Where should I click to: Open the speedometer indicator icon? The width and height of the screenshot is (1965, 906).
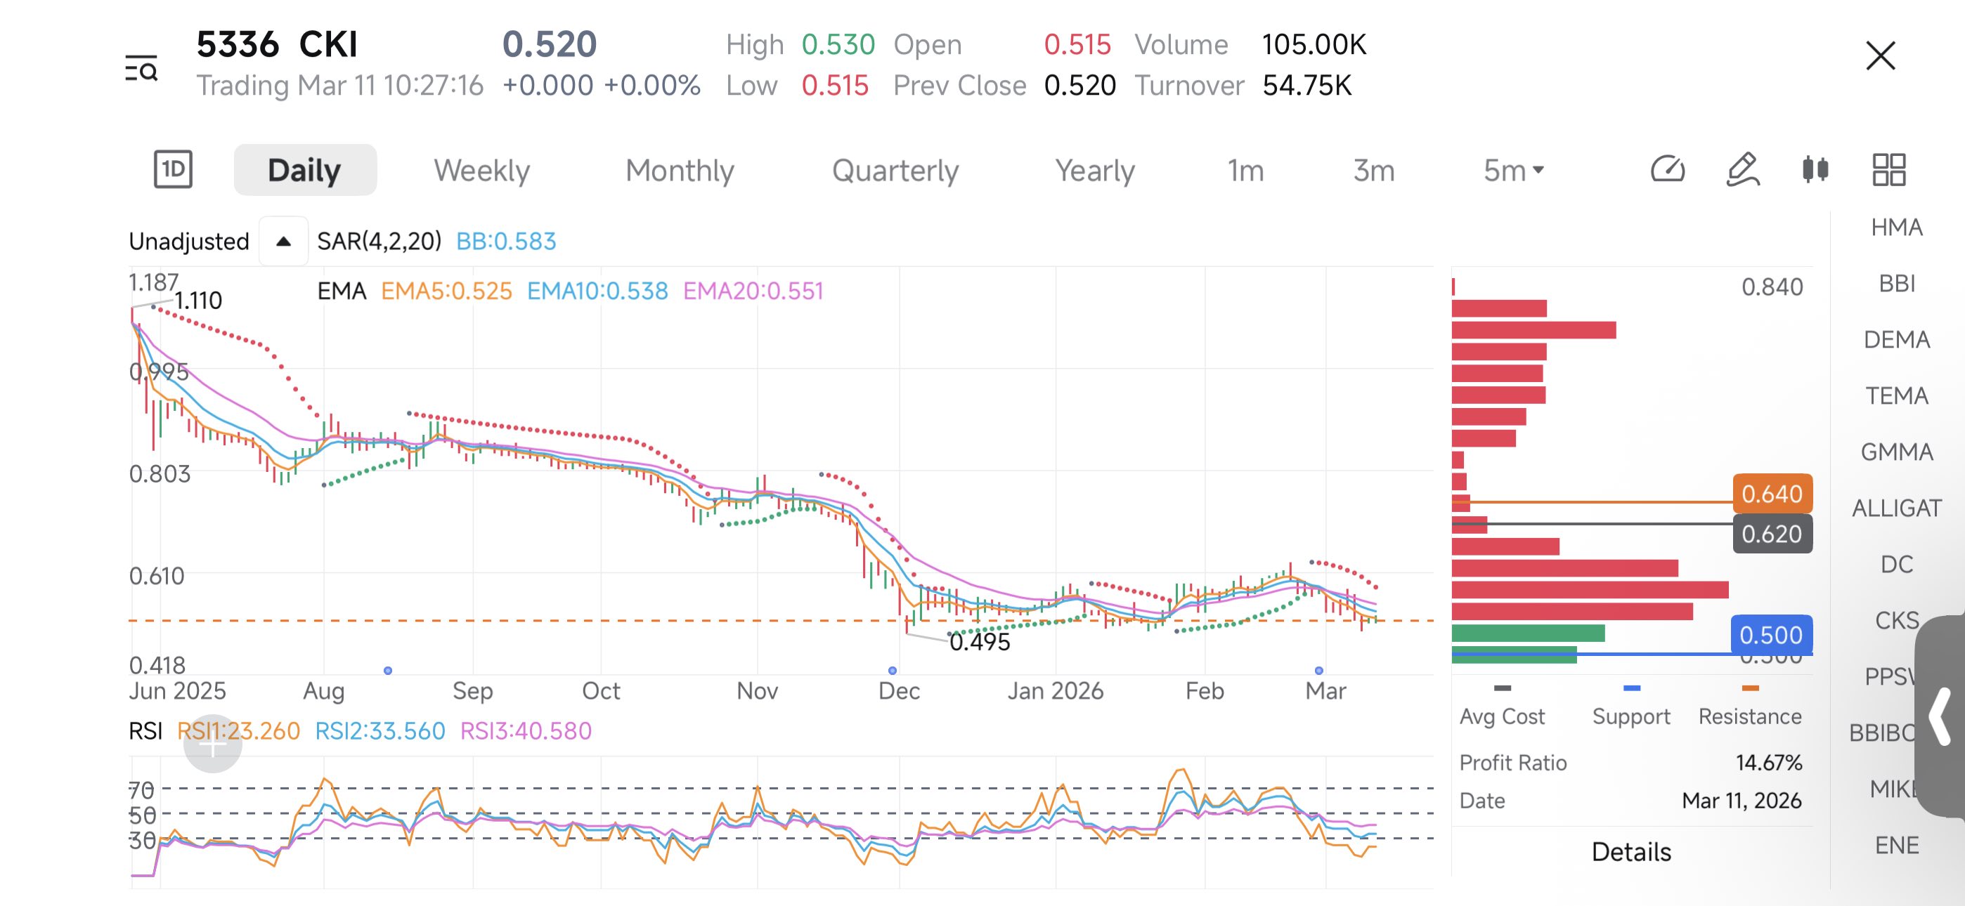1667,169
